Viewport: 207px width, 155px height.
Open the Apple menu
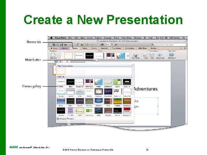pyautogui.click(x=51, y=38)
